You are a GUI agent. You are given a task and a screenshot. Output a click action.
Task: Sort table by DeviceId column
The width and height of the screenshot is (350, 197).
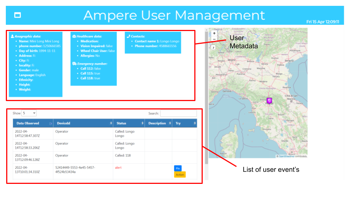pyautogui.click(x=83, y=123)
